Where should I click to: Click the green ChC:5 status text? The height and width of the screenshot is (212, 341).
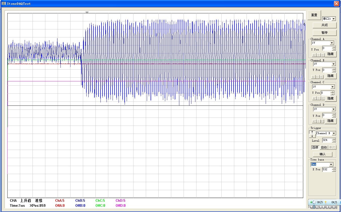click(100, 201)
